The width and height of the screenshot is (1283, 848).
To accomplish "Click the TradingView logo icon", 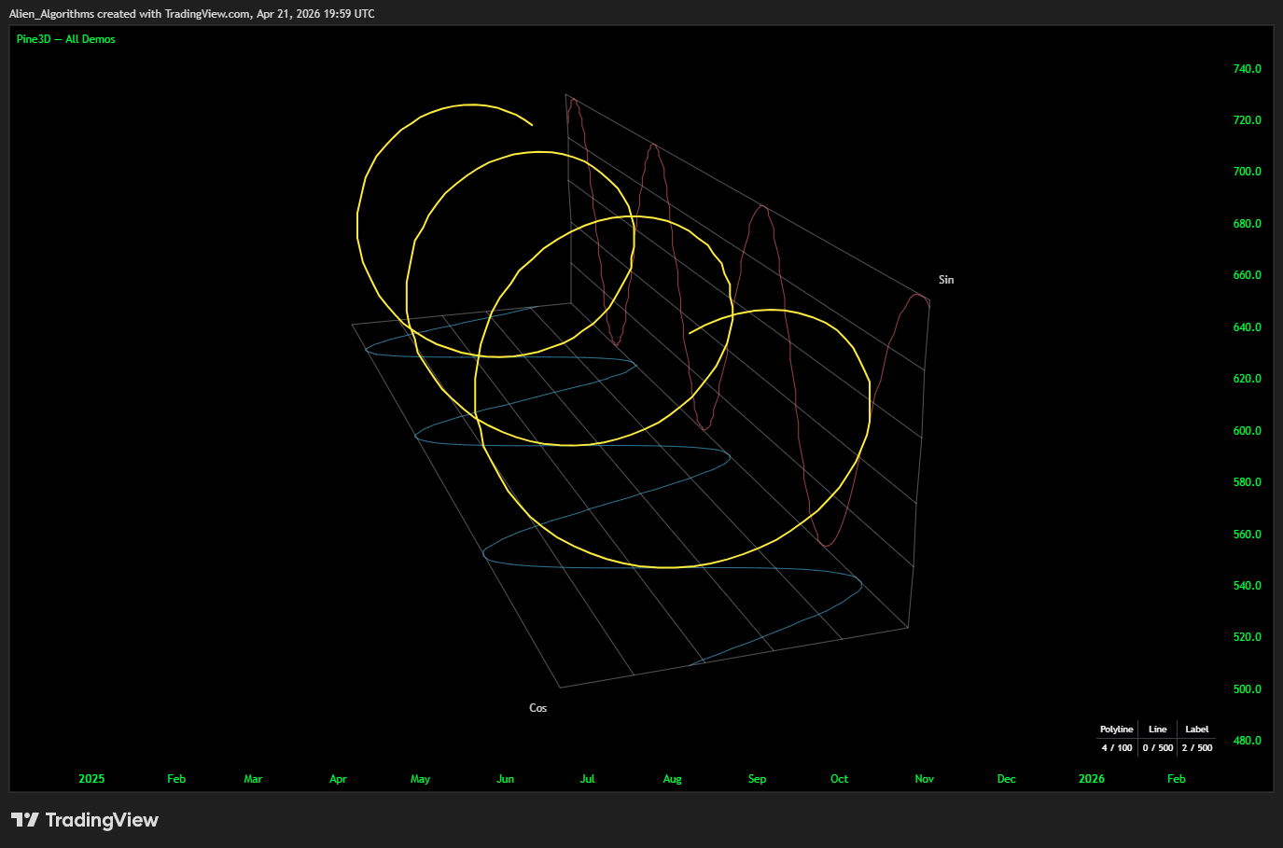I will (25, 820).
